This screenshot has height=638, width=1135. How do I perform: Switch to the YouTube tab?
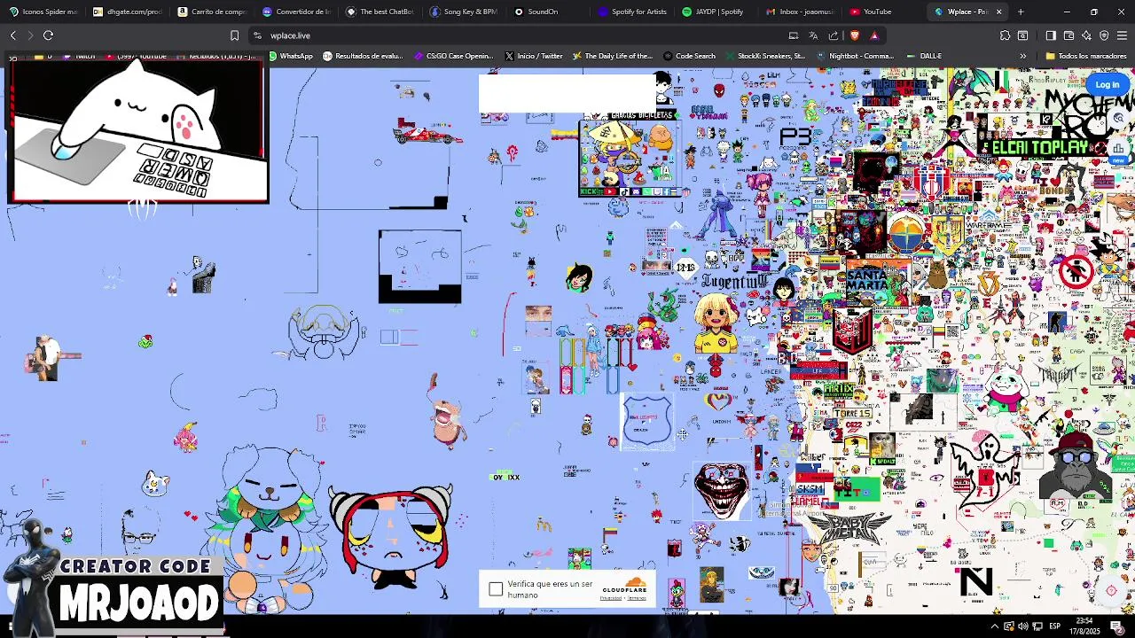pyautogui.click(x=886, y=12)
